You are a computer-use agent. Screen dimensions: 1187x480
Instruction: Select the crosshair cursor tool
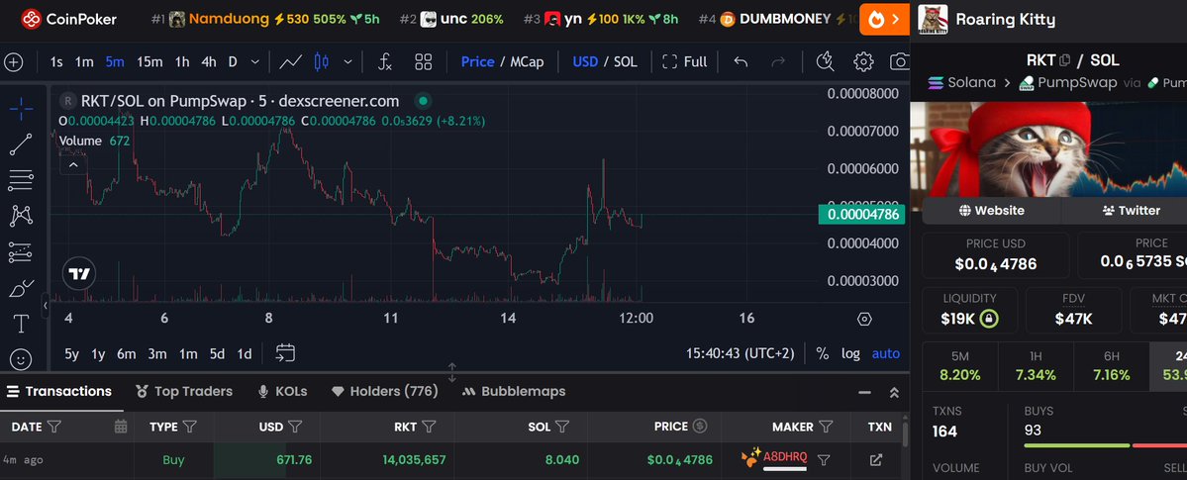click(x=21, y=109)
